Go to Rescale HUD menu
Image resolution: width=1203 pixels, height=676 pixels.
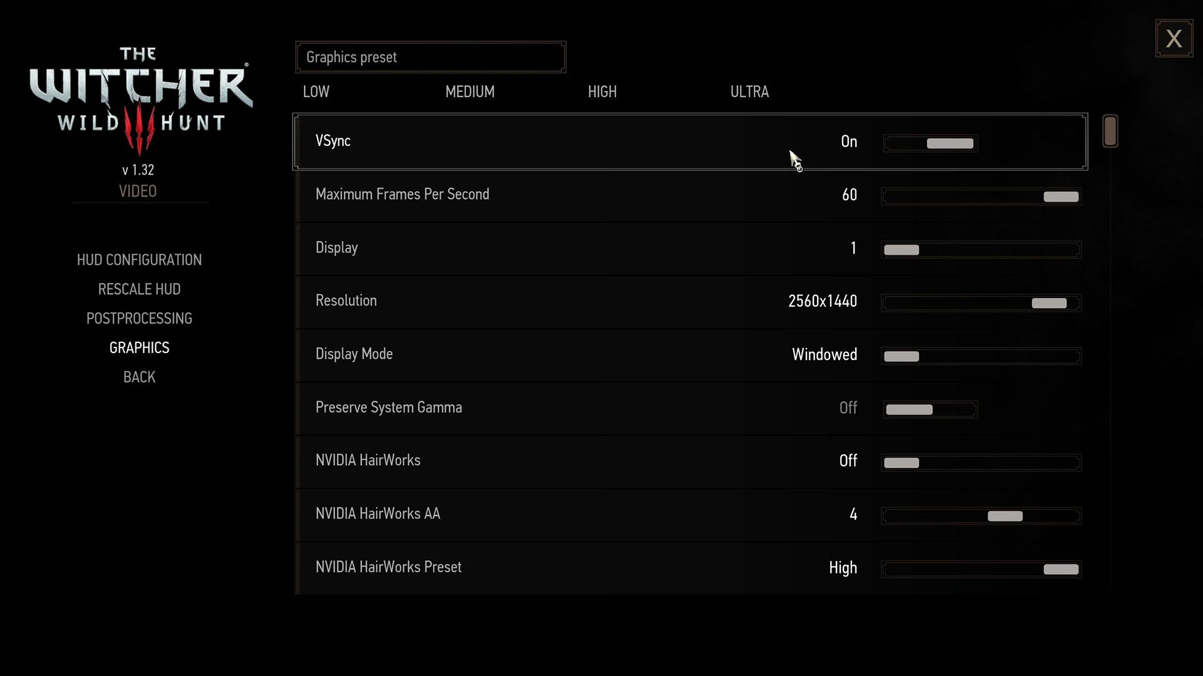(x=139, y=289)
